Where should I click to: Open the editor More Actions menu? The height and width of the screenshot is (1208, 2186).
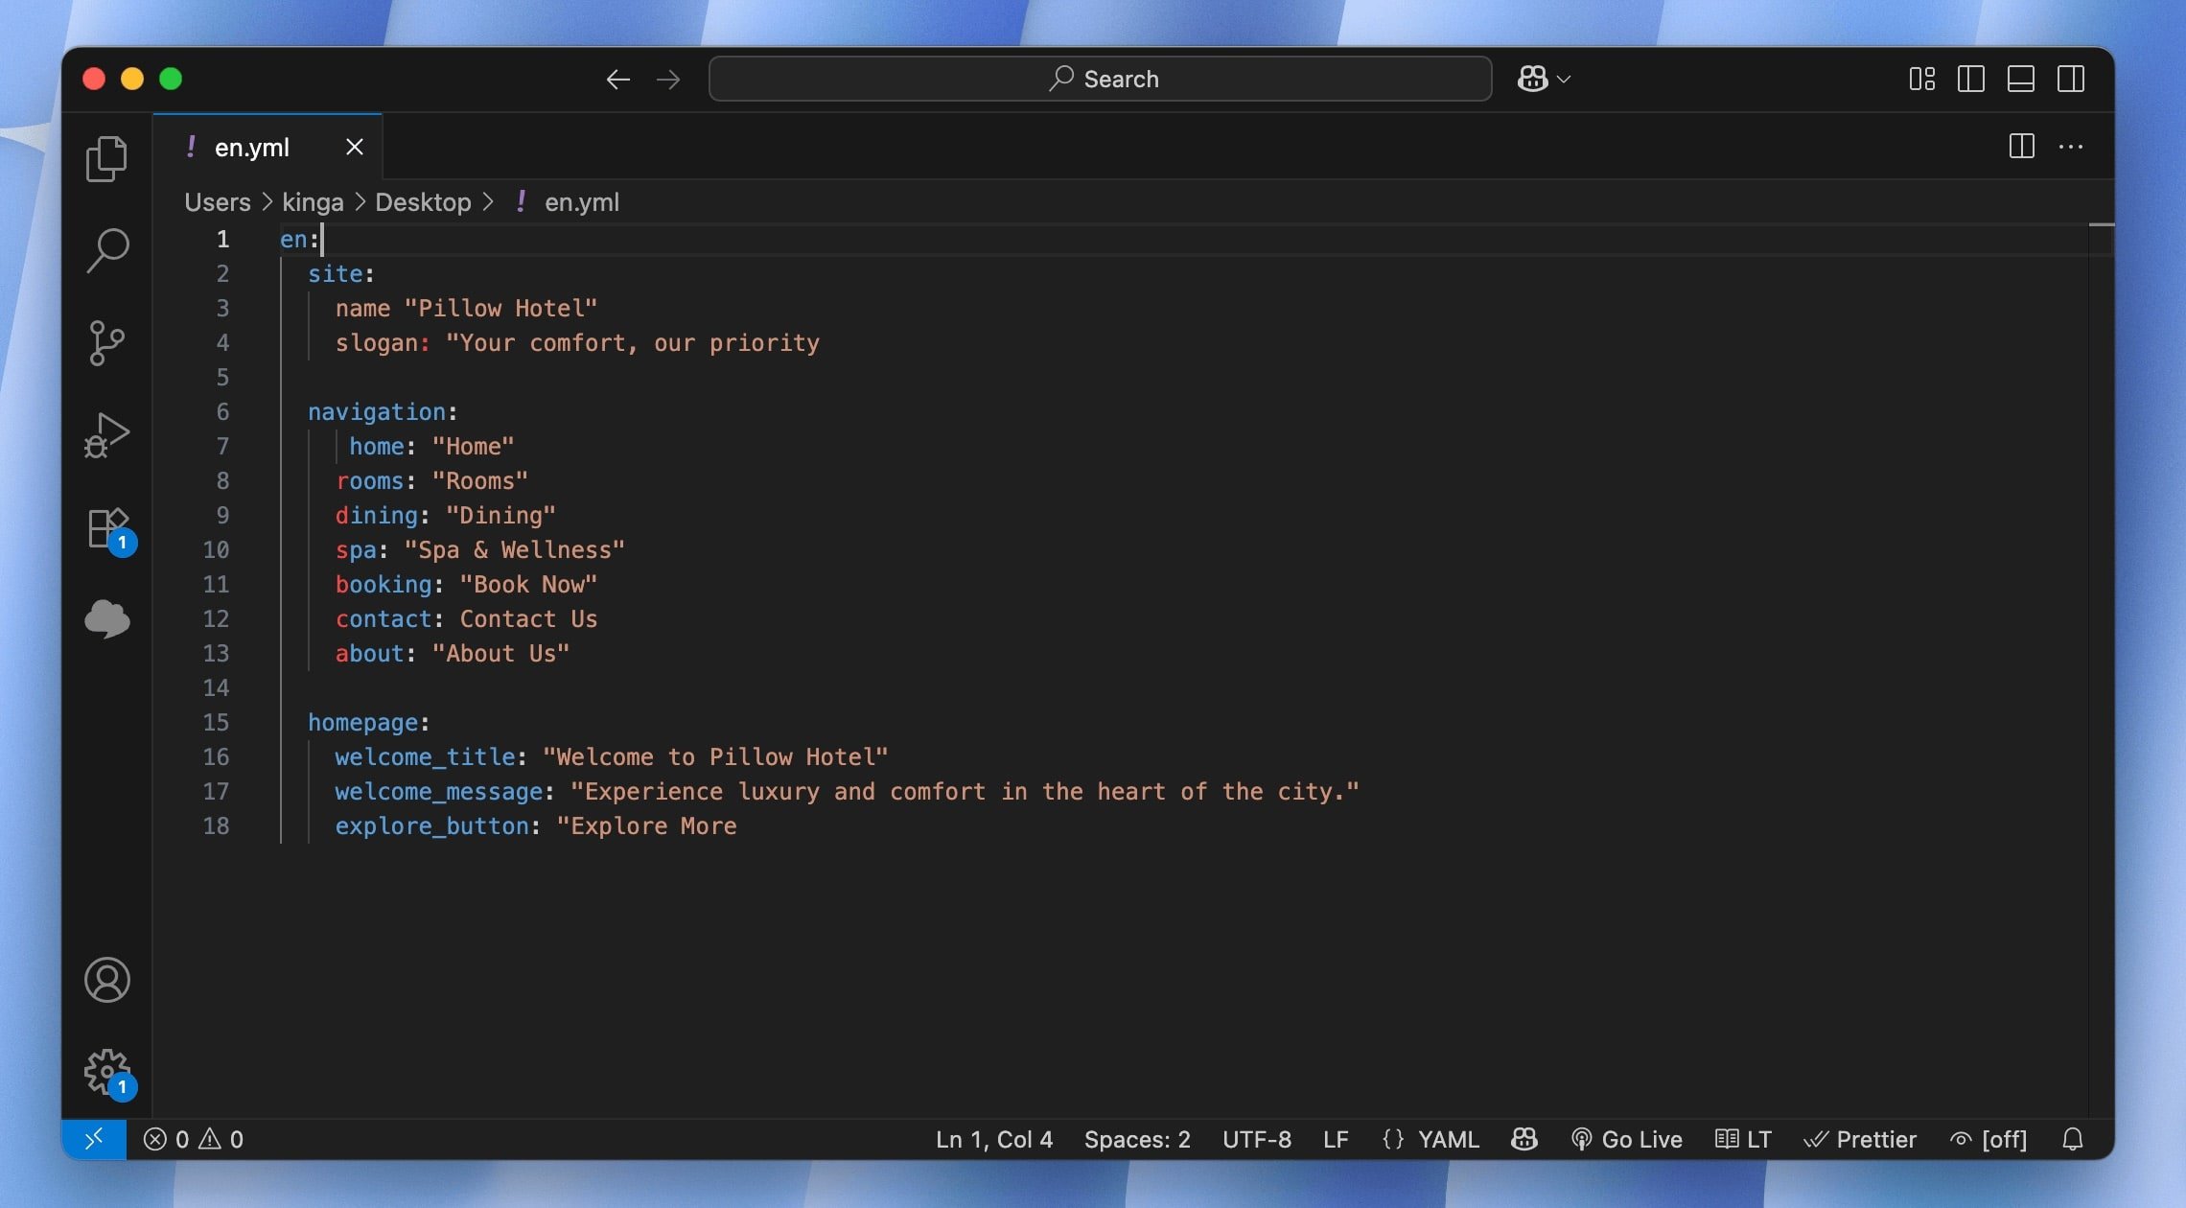coord(2071,147)
